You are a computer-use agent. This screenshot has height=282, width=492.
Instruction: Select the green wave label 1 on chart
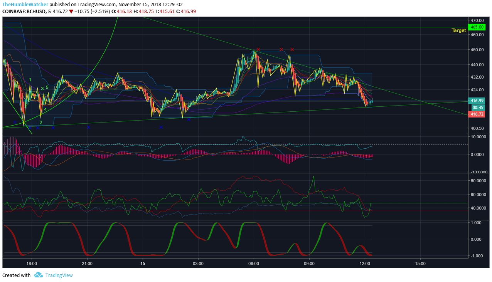(x=30, y=80)
